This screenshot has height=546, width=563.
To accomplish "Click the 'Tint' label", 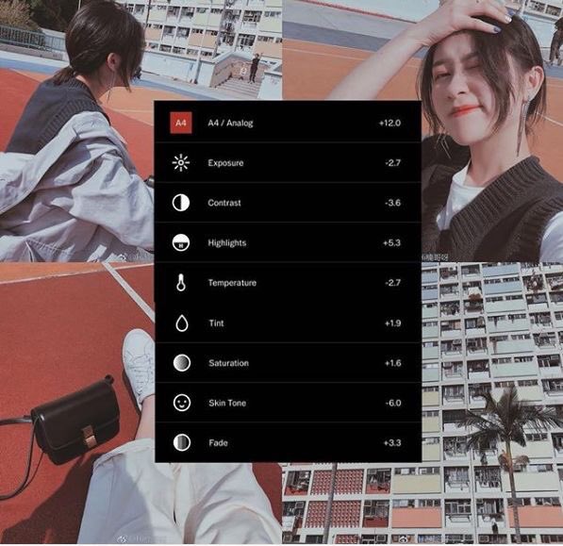I will click(x=216, y=323).
